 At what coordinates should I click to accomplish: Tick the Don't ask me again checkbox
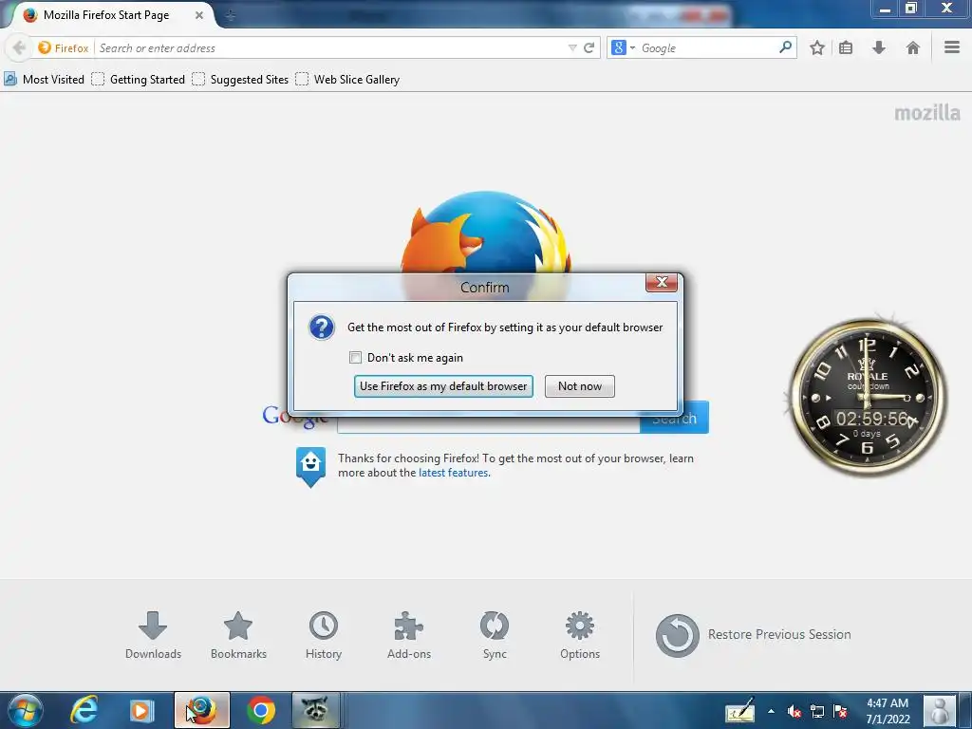(x=355, y=358)
